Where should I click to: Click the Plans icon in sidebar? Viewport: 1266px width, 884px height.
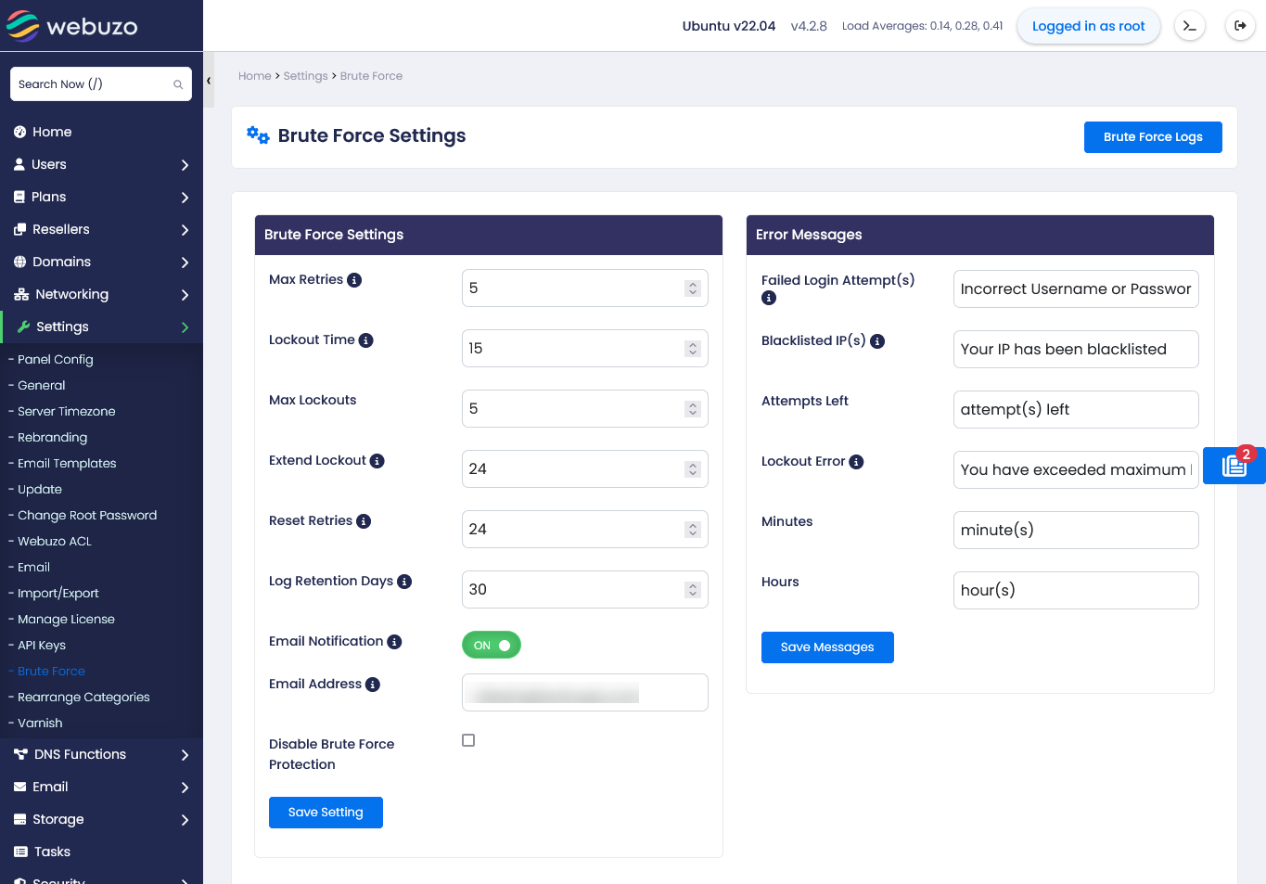click(x=19, y=197)
